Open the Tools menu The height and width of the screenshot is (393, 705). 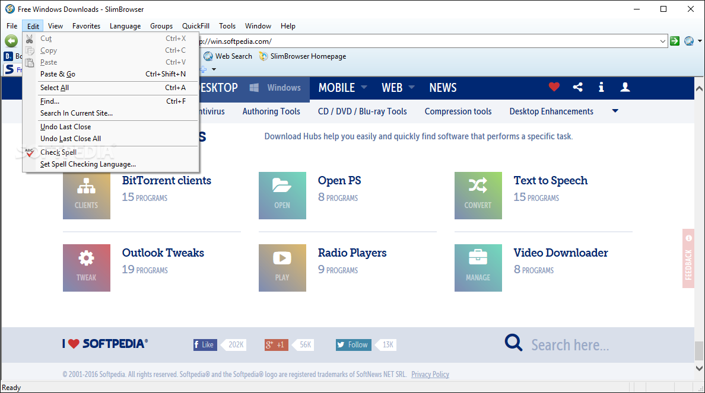click(227, 26)
